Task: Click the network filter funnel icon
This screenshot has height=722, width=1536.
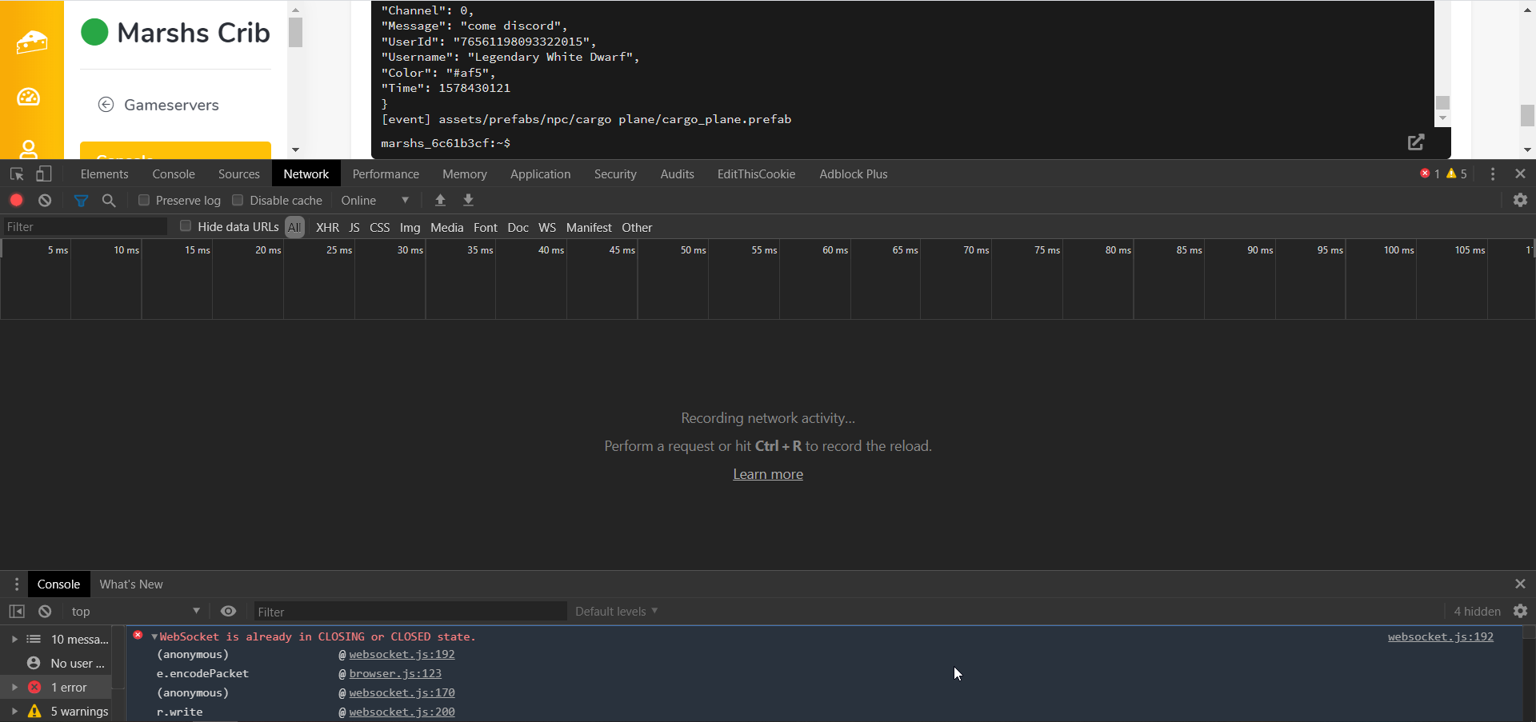Action: click(x=81, y=201)
